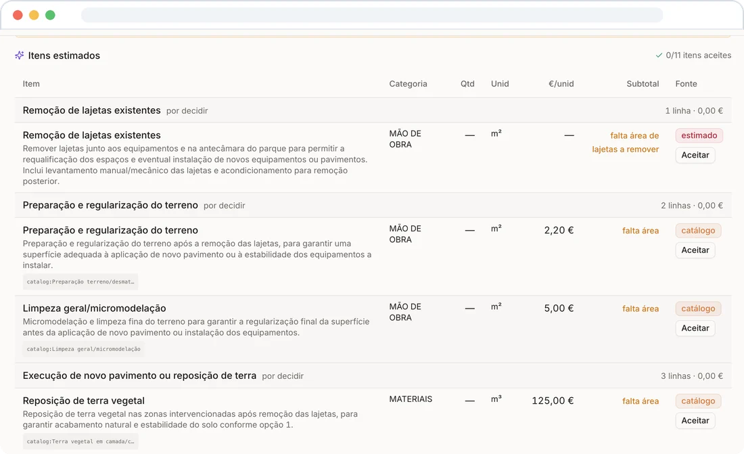Viewport: 744px width, 454px height.
Task: Click falta área in Preparação e regularização row
Action: 641,230
